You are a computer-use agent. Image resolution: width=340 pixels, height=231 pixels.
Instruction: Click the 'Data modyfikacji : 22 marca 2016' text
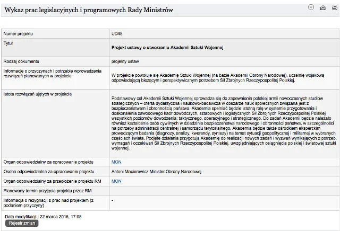pos(43,217)
